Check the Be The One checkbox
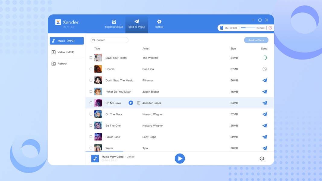This screenshot has height=181, width=322. 91,125
